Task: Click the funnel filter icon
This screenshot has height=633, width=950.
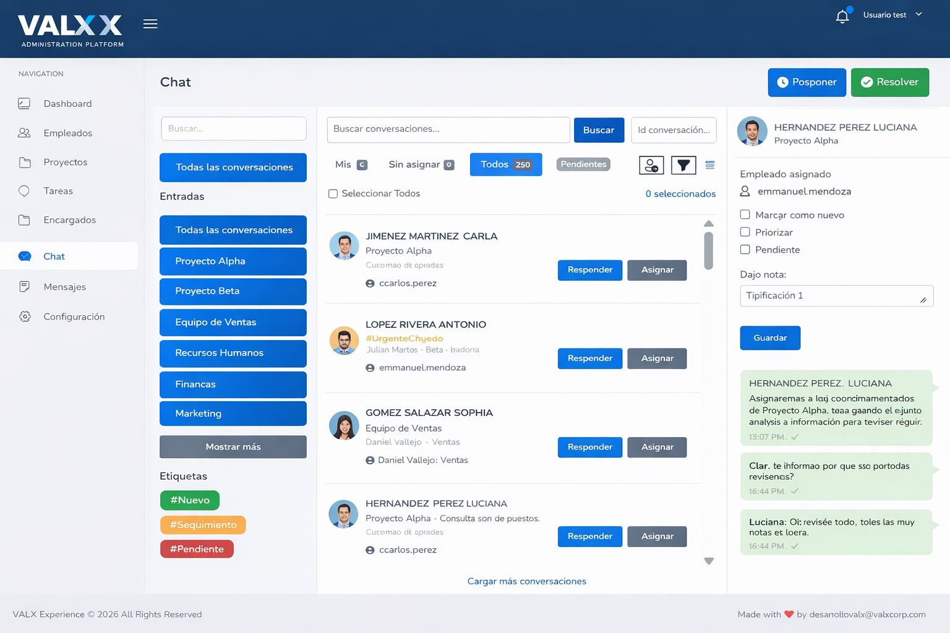Action: tap(683, 165)
